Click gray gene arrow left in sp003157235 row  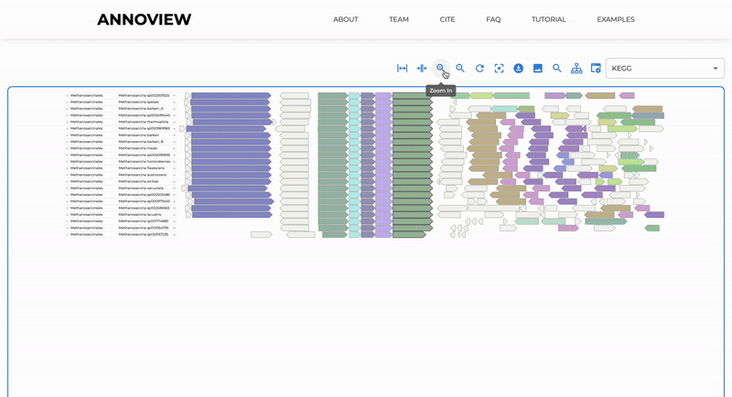click(x=262, y=235)
